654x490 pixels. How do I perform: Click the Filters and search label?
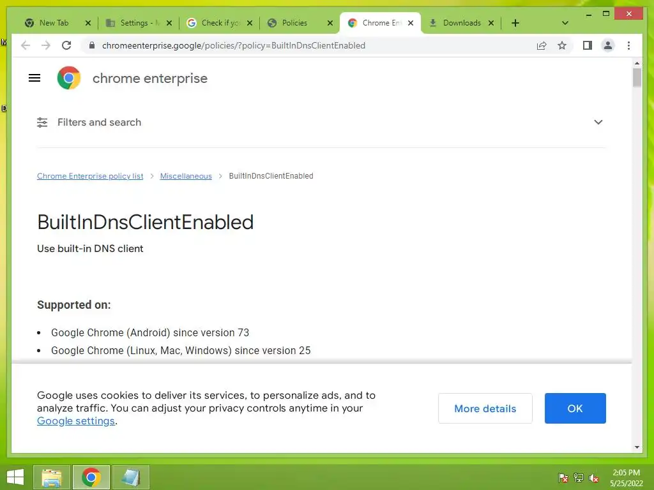pyautogui.click(x=99, y=122)
